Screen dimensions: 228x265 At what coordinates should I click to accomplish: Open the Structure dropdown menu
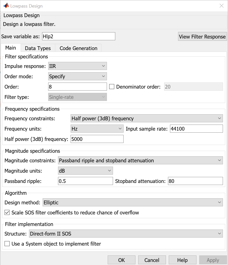click(126, 234)
